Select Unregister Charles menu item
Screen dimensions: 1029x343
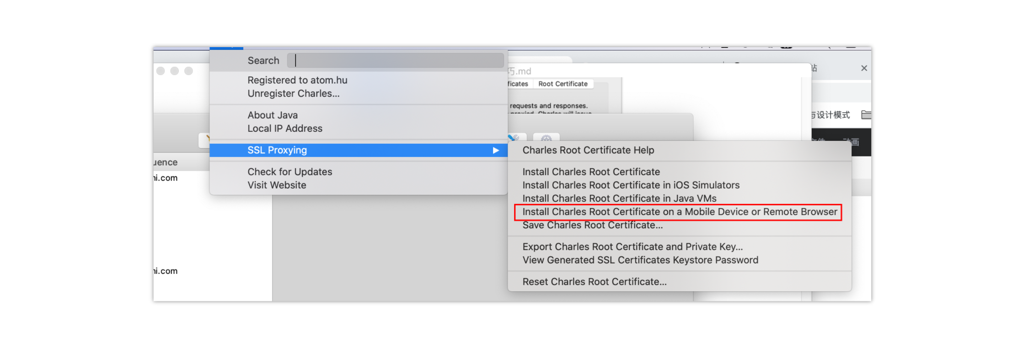[293, 94]
